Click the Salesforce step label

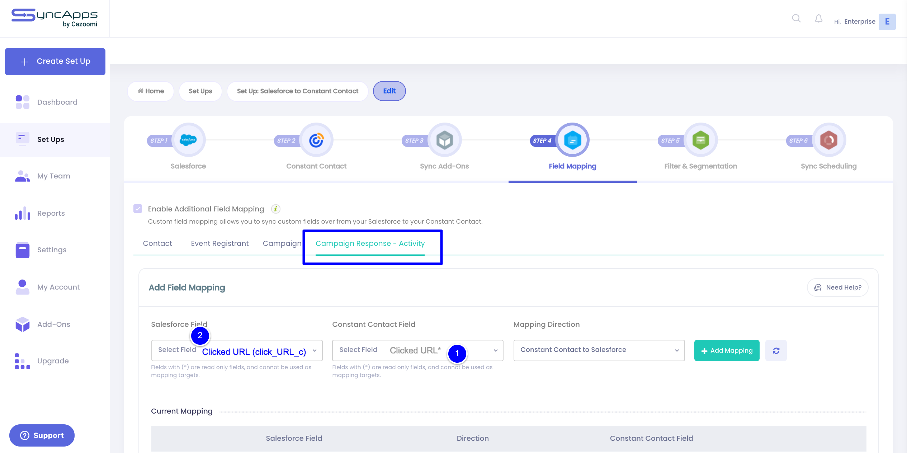click(188, 166)
